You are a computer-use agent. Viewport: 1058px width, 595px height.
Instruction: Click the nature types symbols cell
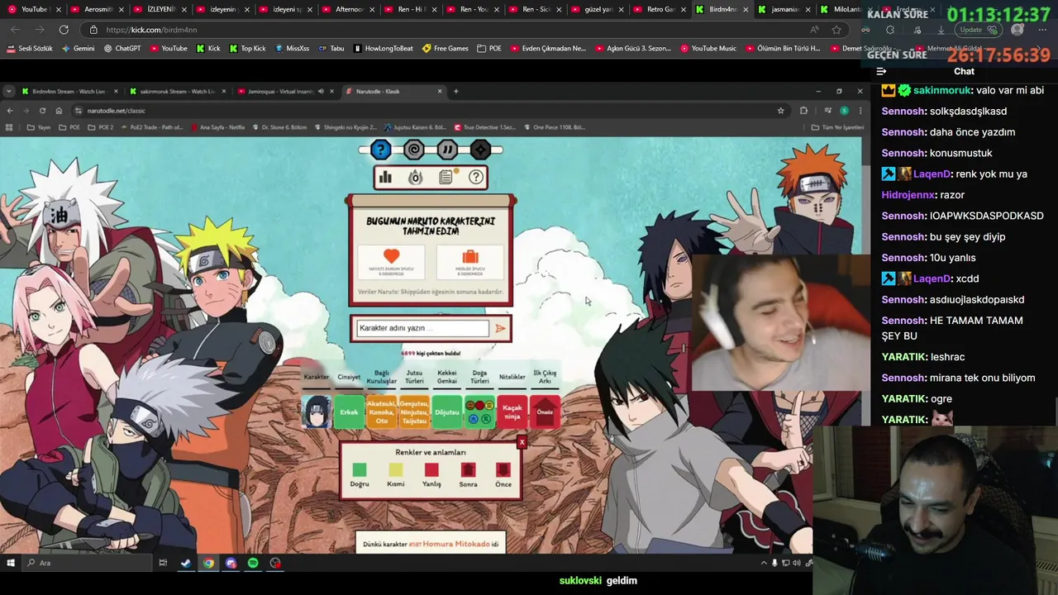(479, 412)
